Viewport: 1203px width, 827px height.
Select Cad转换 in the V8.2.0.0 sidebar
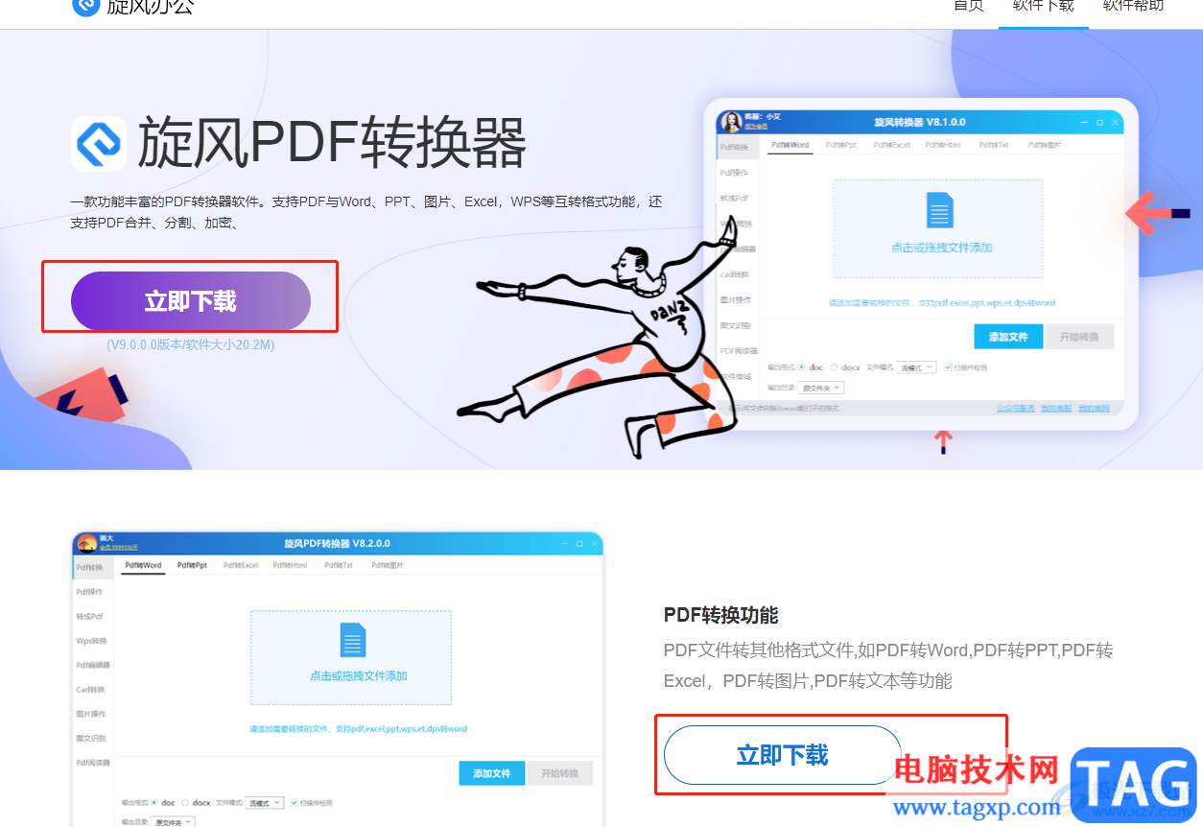click(91, 690)
